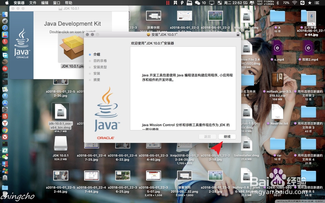Select the rar folder on desktop
This screenshot has height=203, width=325.
(277, 144)
